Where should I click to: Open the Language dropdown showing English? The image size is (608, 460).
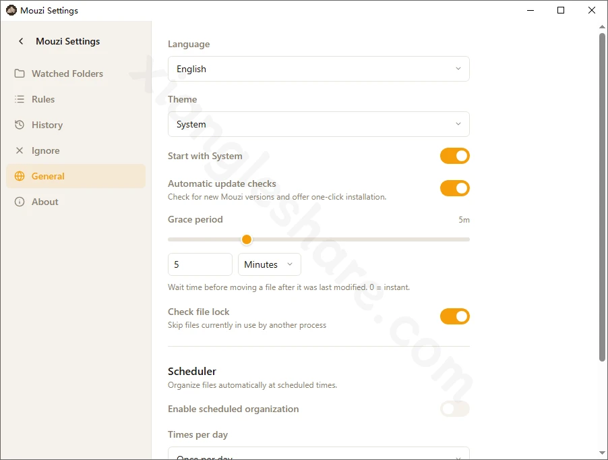pos(319,69)
